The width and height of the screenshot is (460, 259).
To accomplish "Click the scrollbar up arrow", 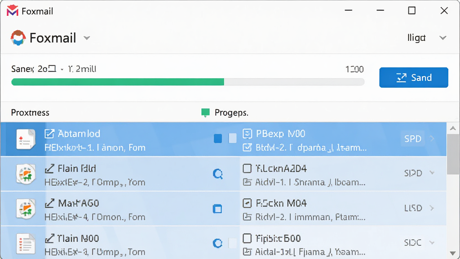I will pyautogui.click(x=453, y=128).
